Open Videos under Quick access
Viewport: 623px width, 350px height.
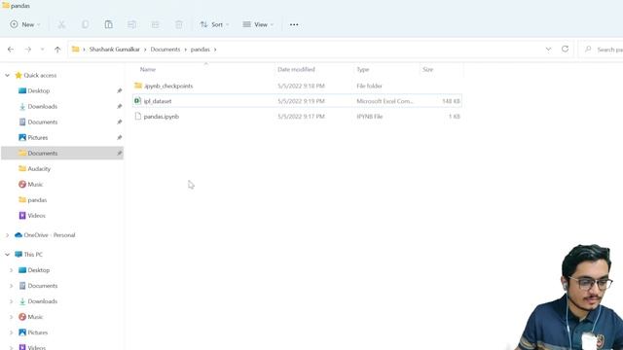click(x=36, y=216)
